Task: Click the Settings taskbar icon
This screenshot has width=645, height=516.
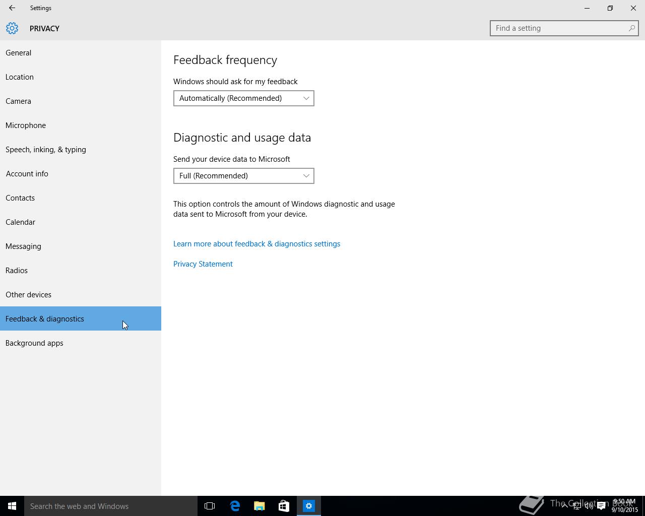Action: [309, 506]
